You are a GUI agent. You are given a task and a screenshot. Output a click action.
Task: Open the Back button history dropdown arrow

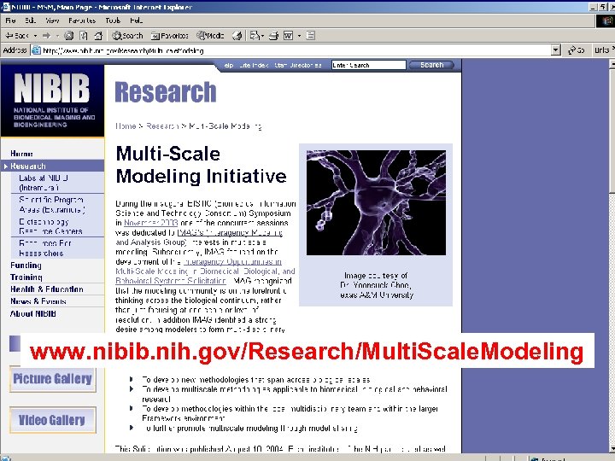click(x=35, y=36)
